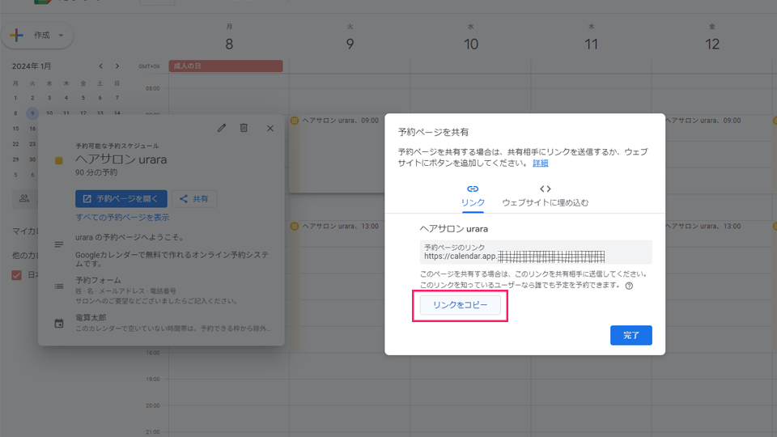Click the pencil edit icon
This screenshot has width=777, height=437.
point(222,128)
